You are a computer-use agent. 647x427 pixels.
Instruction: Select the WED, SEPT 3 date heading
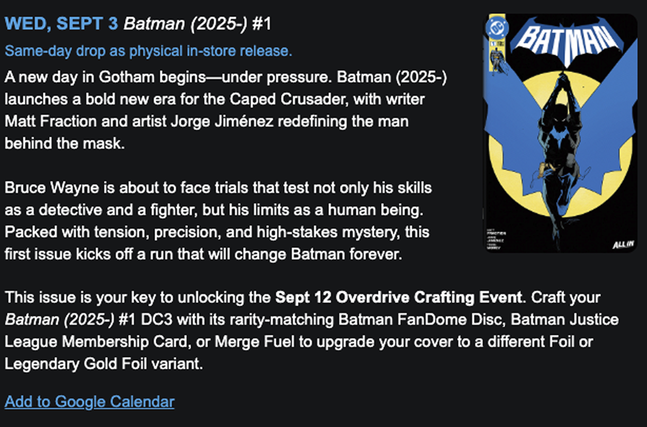pyautogui.click(x=62, y=24)
